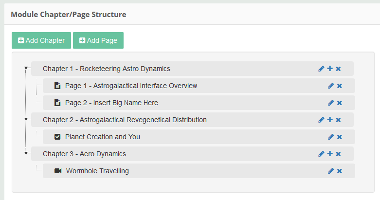Edit Page 1 Astrogalactical Interface Overview pencil

331,86
